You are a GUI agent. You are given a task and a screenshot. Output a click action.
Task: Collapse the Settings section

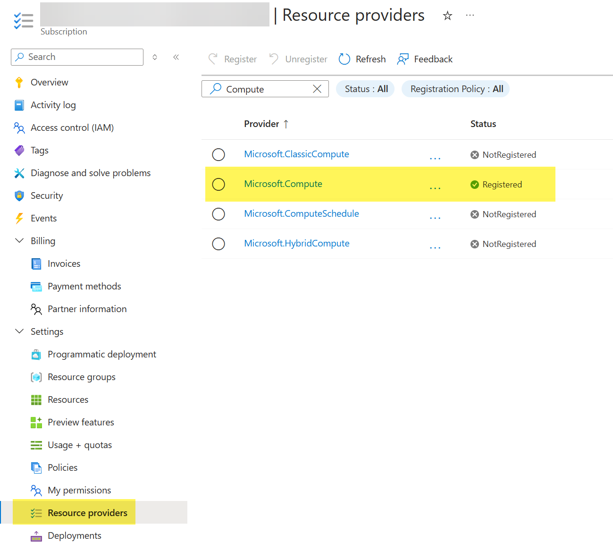pos(19,331)
